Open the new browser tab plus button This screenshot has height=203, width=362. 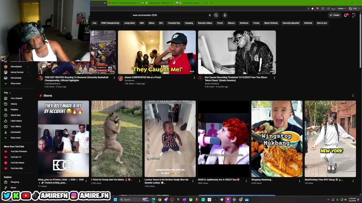(x=211, y=3)
